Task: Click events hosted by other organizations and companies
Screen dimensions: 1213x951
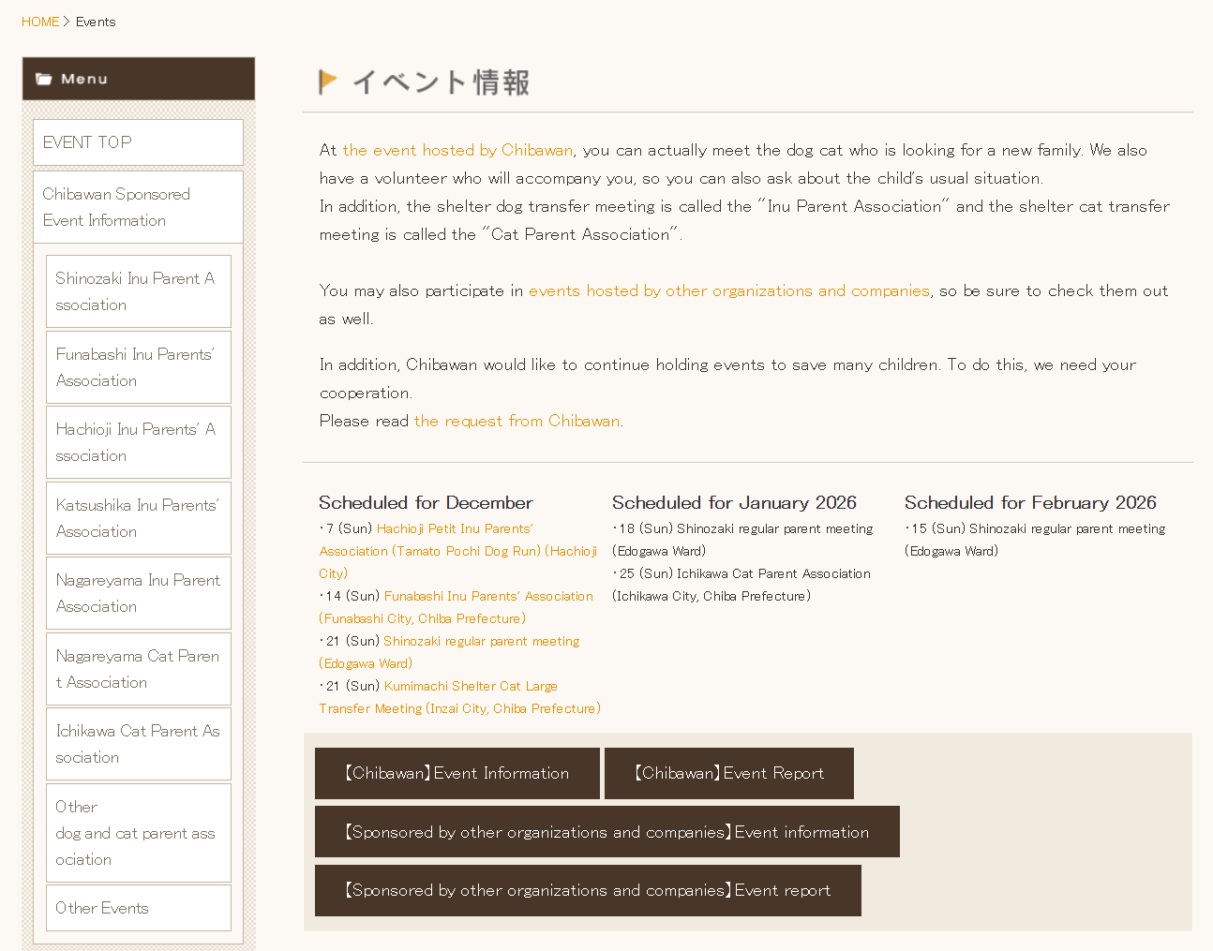Action: click(x=728, y=290)
